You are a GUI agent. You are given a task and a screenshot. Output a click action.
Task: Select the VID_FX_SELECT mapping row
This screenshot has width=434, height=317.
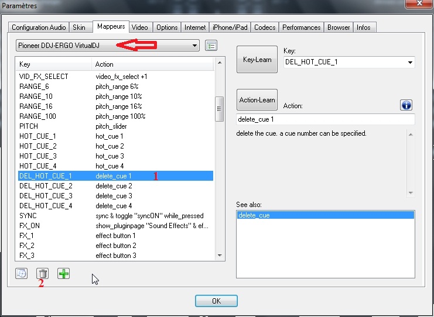(116, 77)
